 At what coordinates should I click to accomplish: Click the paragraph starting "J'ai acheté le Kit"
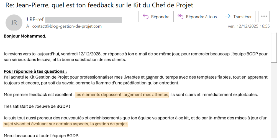coord(83,77)
